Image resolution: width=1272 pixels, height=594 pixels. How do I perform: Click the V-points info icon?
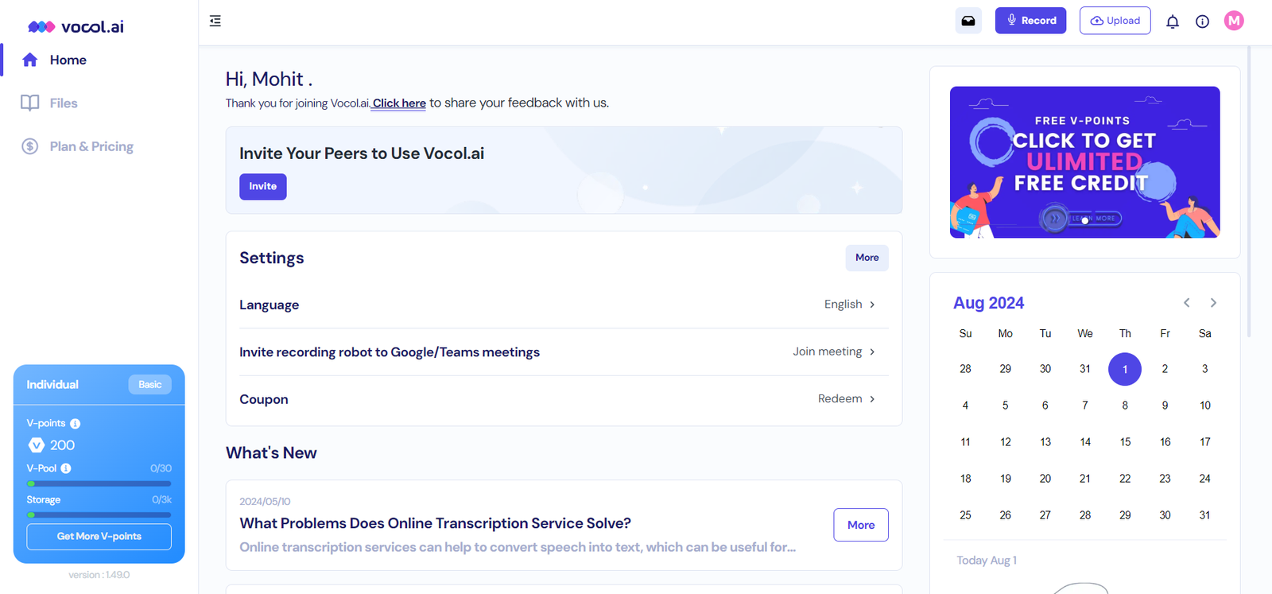76,424
